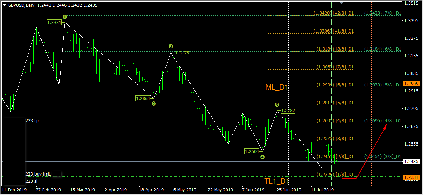Click 1.2795 on the price scale

point(411,109)
